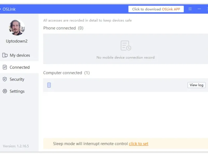Click the empty connection record clock icon
This screenshot has width=208, height=156.
coord(126,46)
